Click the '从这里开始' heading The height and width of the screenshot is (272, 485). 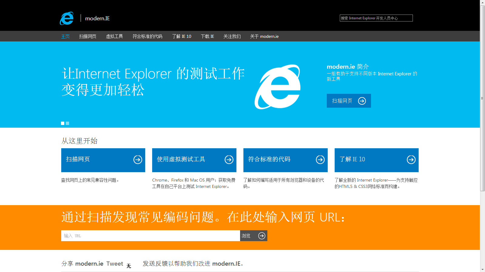pos(79,141)
